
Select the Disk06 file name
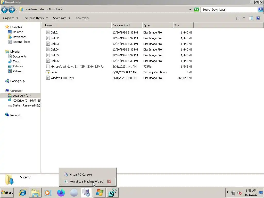[55, 61]
